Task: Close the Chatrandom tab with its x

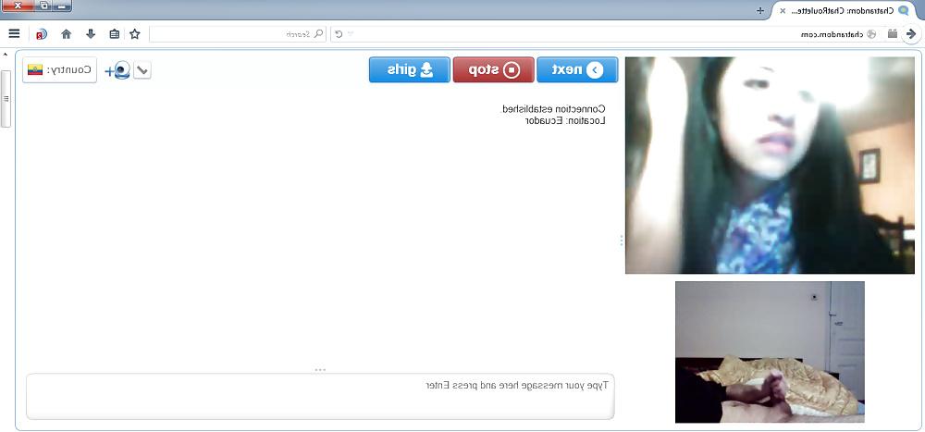Action: [783, 10]
